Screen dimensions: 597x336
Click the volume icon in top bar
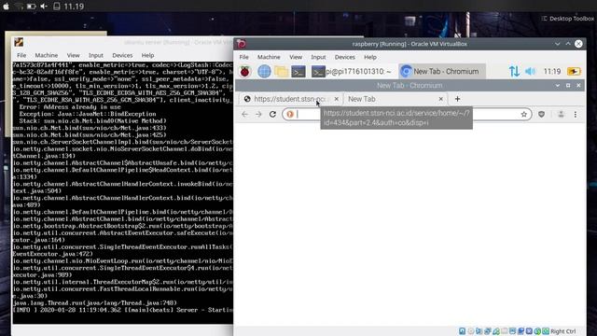click(x=44, y=7)
